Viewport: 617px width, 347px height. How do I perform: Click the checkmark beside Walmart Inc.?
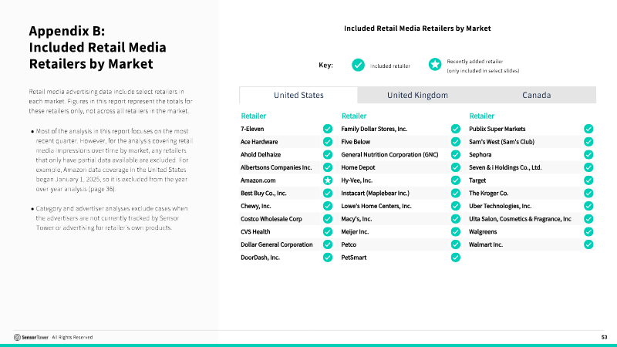click(588, 244)
